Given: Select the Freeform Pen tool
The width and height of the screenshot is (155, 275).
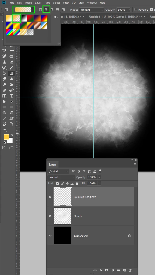Looking at the screenshot, I should point(11,90).
